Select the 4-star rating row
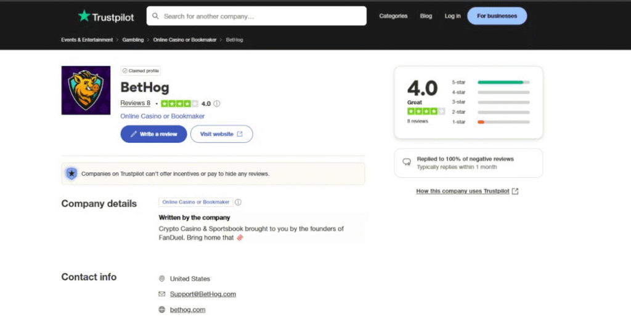This screenshot has height=317, width=631. (x=503, y=92)
